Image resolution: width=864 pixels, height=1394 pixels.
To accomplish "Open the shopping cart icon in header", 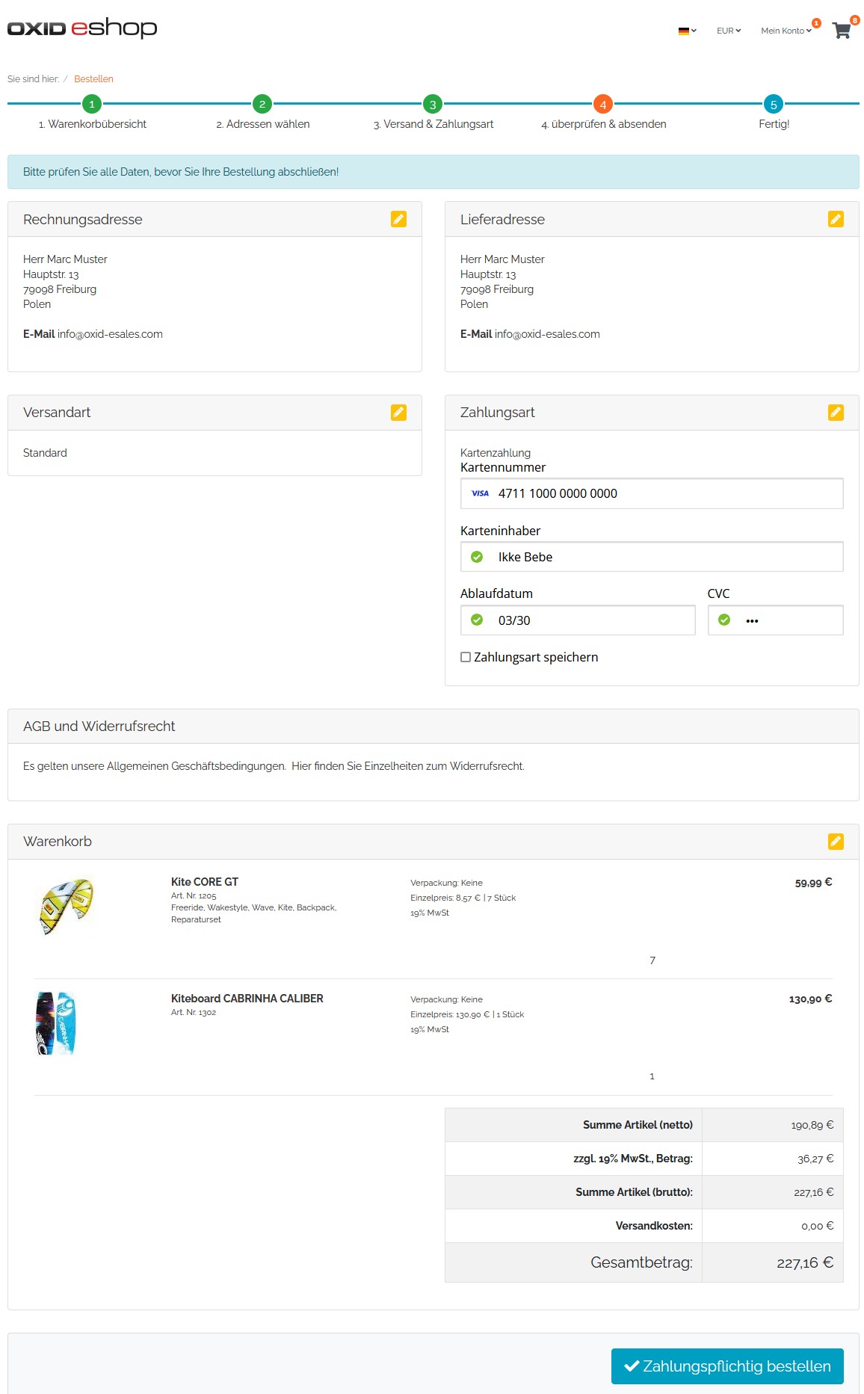I will click(x=842, y=31).
